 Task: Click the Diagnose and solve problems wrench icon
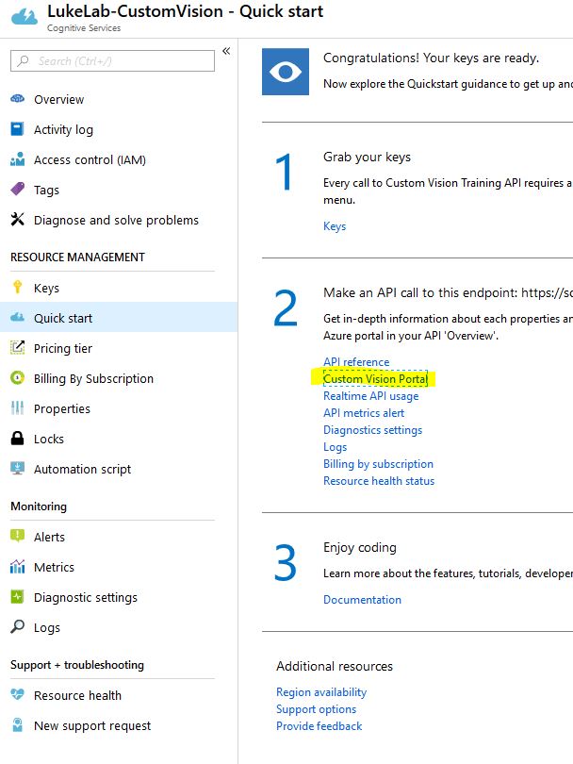[x=18, y=219]
